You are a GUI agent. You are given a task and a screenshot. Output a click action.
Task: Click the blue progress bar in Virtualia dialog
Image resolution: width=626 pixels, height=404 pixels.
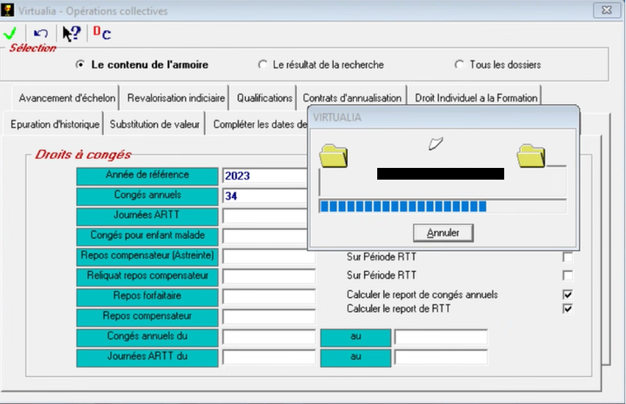[403, 207]
